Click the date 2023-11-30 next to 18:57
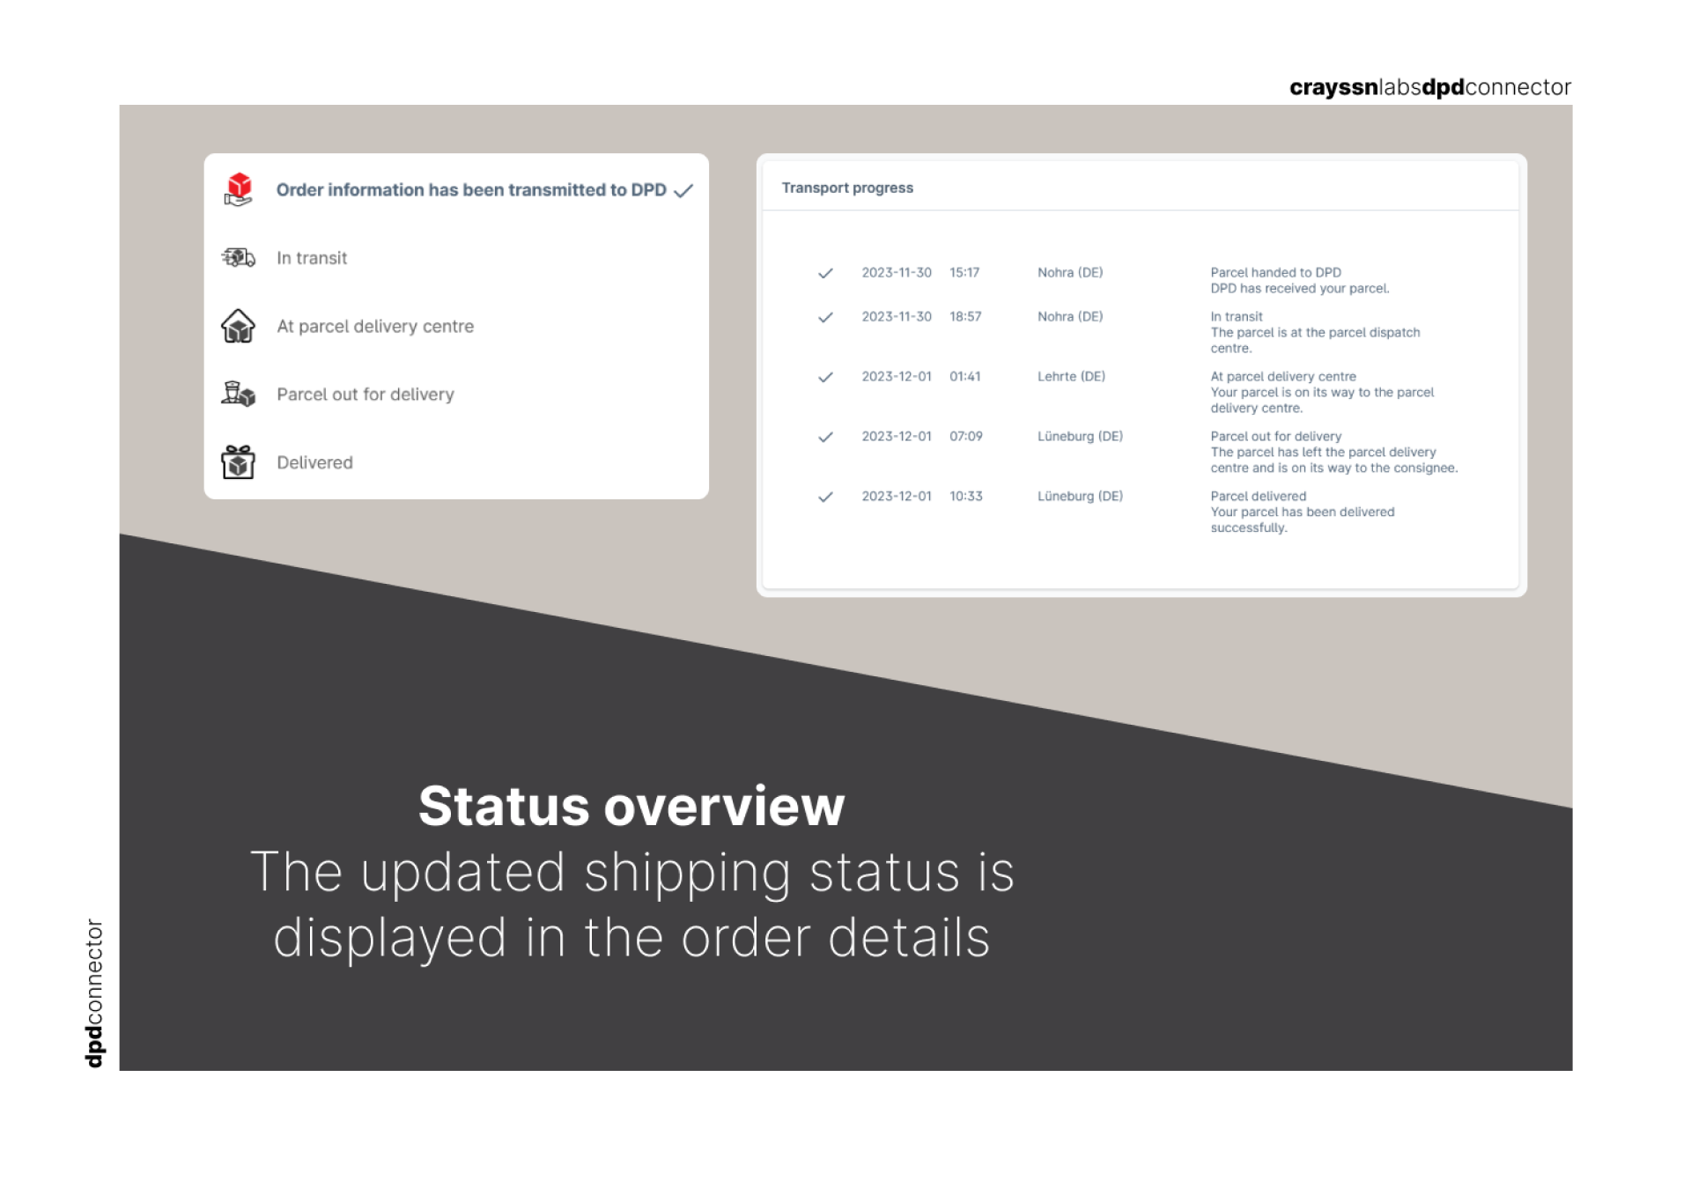The image size is (1691, 1195). pos(897,316)
